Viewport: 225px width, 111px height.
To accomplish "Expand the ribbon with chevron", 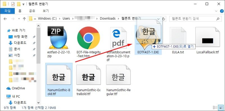I will click(x=216, y=11).
